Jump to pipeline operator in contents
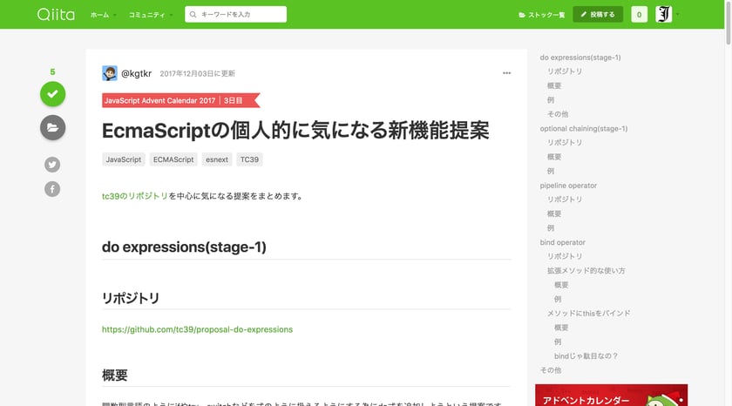Viewport: 732px width, 406px height. point(568,186)
